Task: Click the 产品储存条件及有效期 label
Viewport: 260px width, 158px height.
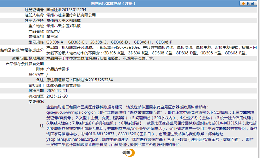Action: point(25,64)
